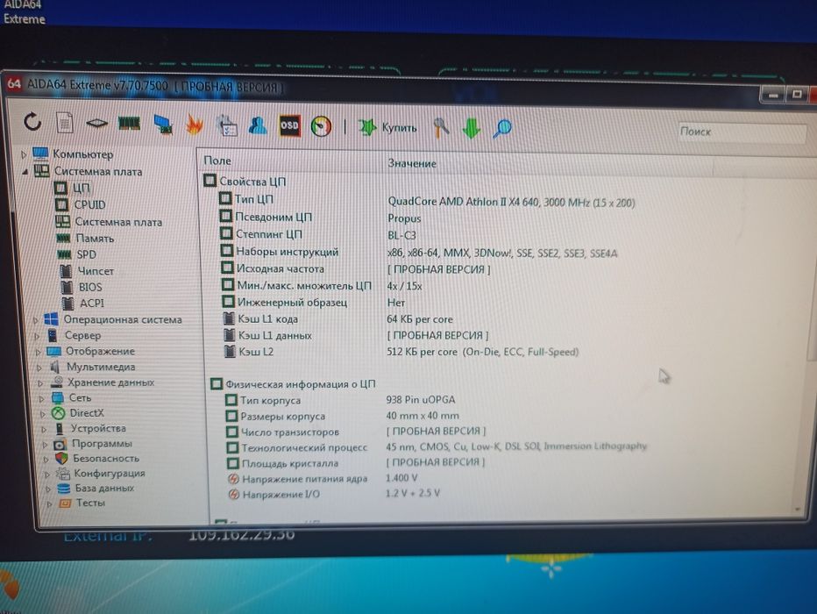Collapse the Системная плата tree node

tap(25, 171)
